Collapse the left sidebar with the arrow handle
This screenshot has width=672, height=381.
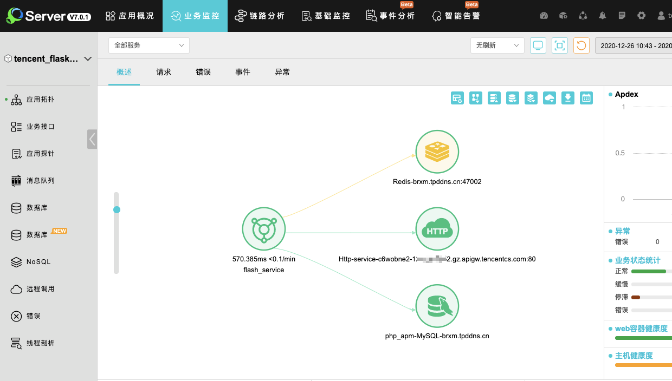point(92,139)
